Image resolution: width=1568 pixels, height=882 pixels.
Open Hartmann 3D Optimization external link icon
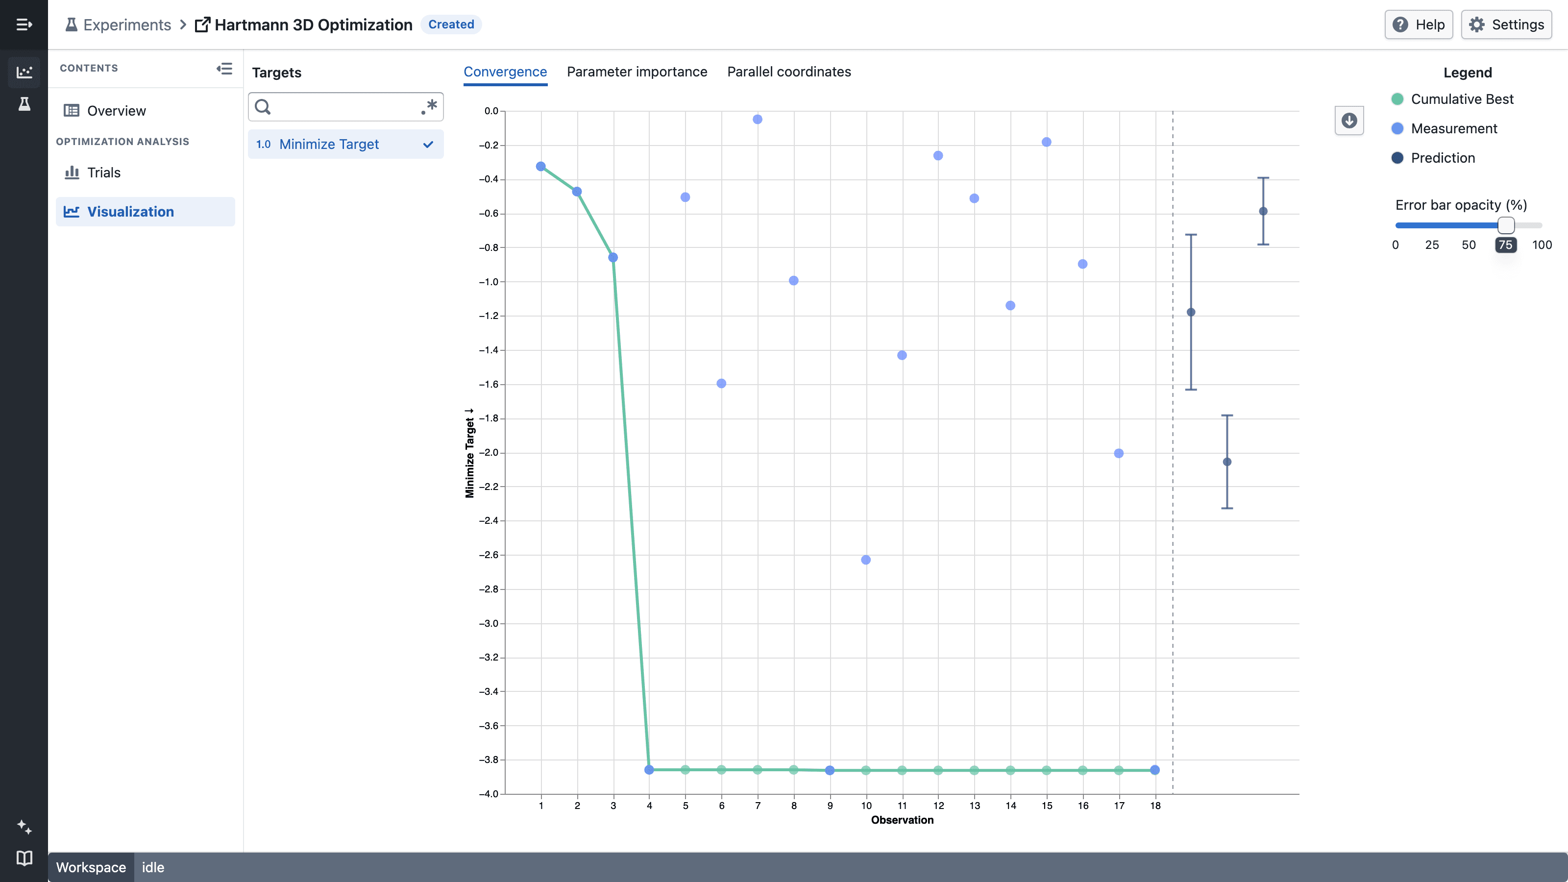203,24
